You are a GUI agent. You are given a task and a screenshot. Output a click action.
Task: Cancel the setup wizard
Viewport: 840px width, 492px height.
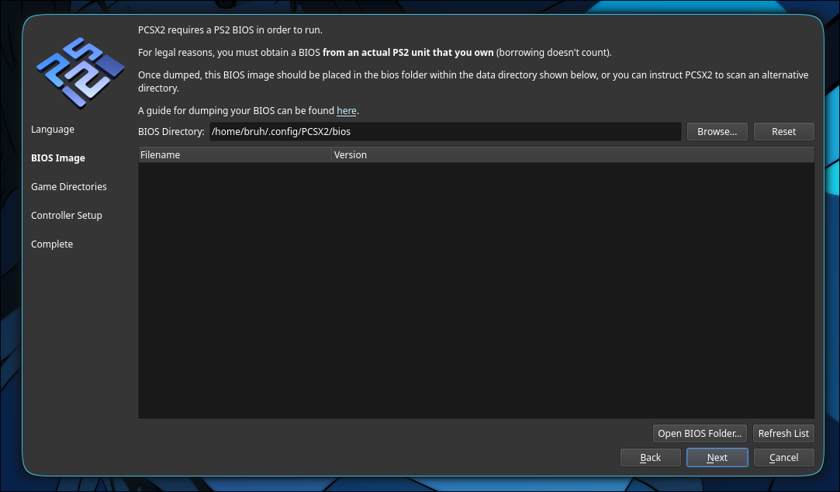(x=783, y=457)
